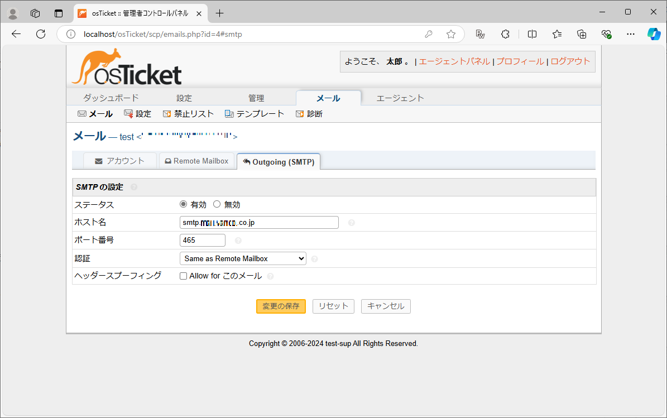Open the 禁止リスト banlist icon

[x=188, y=113]
